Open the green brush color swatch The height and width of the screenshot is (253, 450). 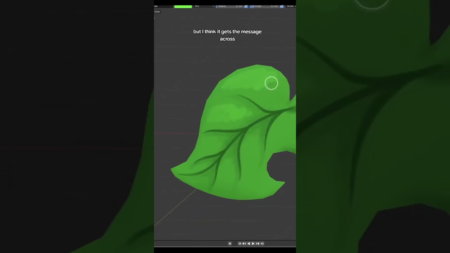coord(183,6)
